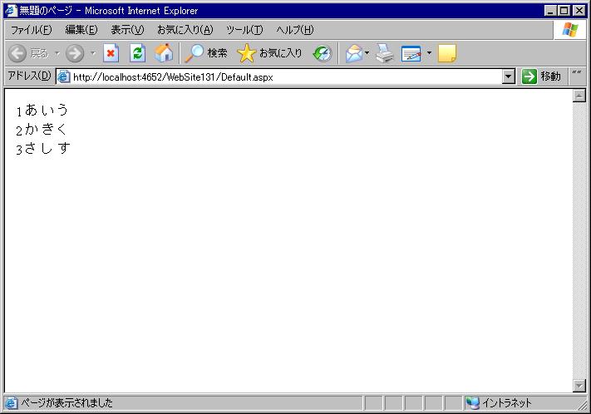591x414 pixels.
Task: Open the Edit button dropdown arrow
Action: [x=429, y=53]
